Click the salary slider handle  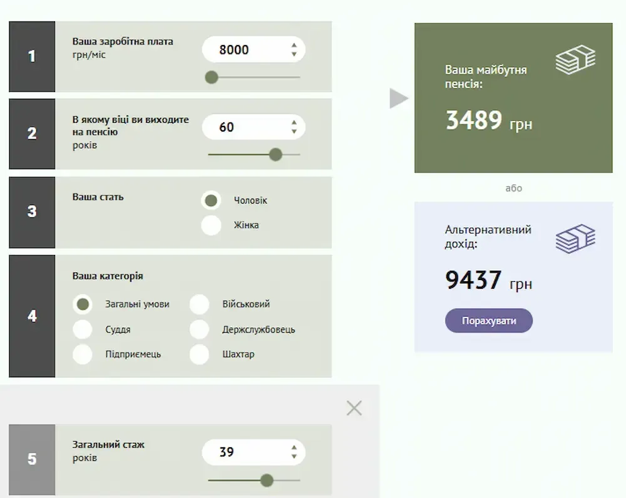pyautogui.click(x=212, y=78)
